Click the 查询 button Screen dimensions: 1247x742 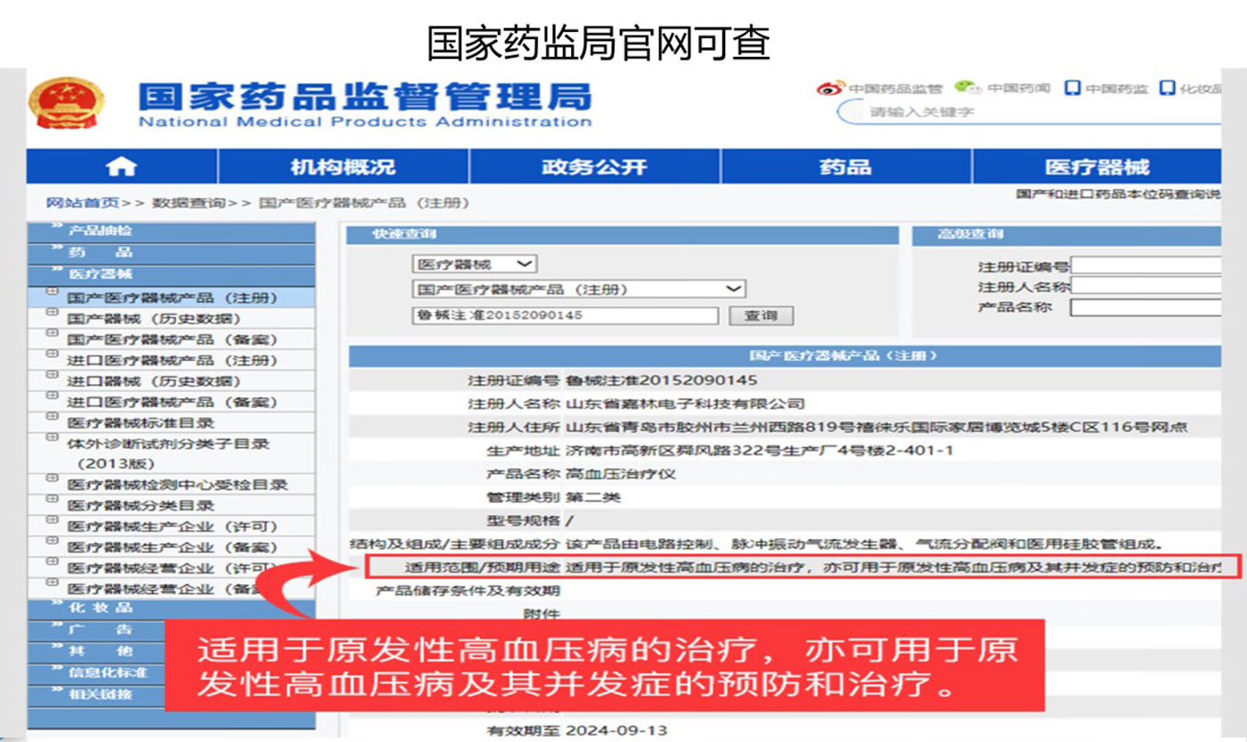pyautogui.click(x=761, y=316)
